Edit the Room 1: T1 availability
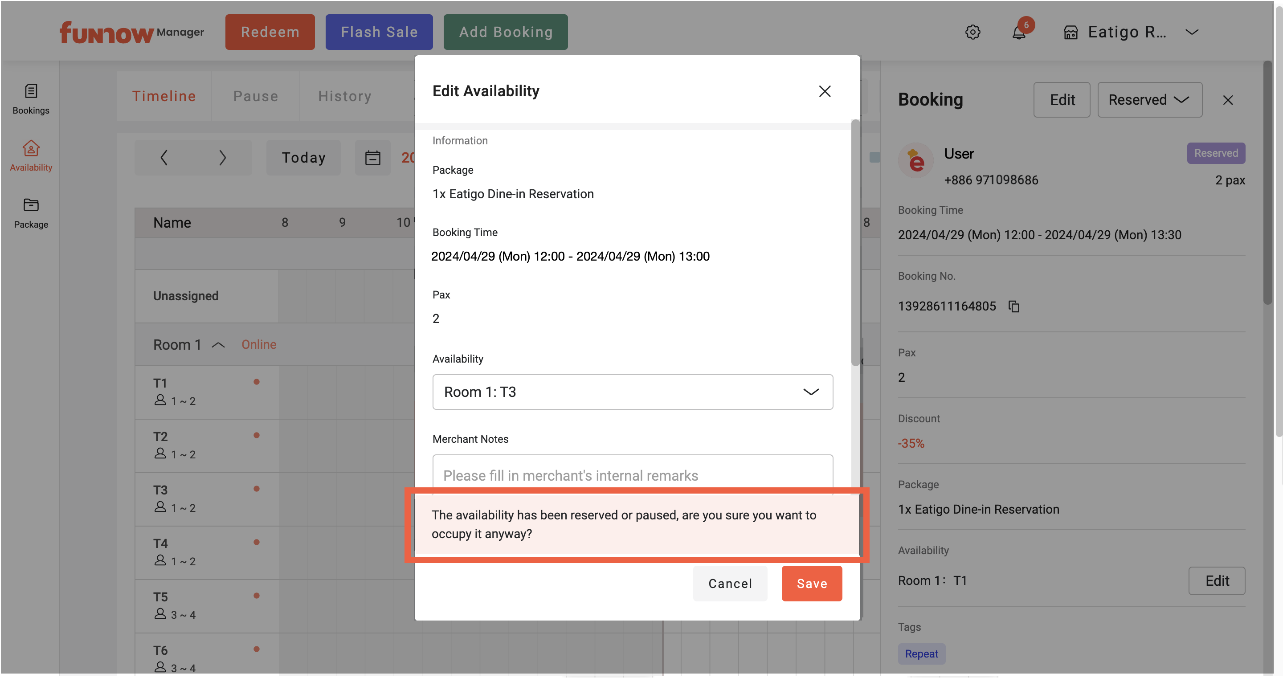The image size is (1283, 678). pos(1216,581)
